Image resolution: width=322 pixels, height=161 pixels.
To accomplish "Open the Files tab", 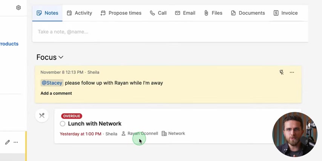I will tap(213, 13).
